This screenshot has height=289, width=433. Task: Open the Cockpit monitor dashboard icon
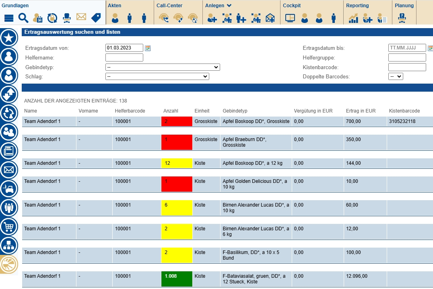click(290, 18)
